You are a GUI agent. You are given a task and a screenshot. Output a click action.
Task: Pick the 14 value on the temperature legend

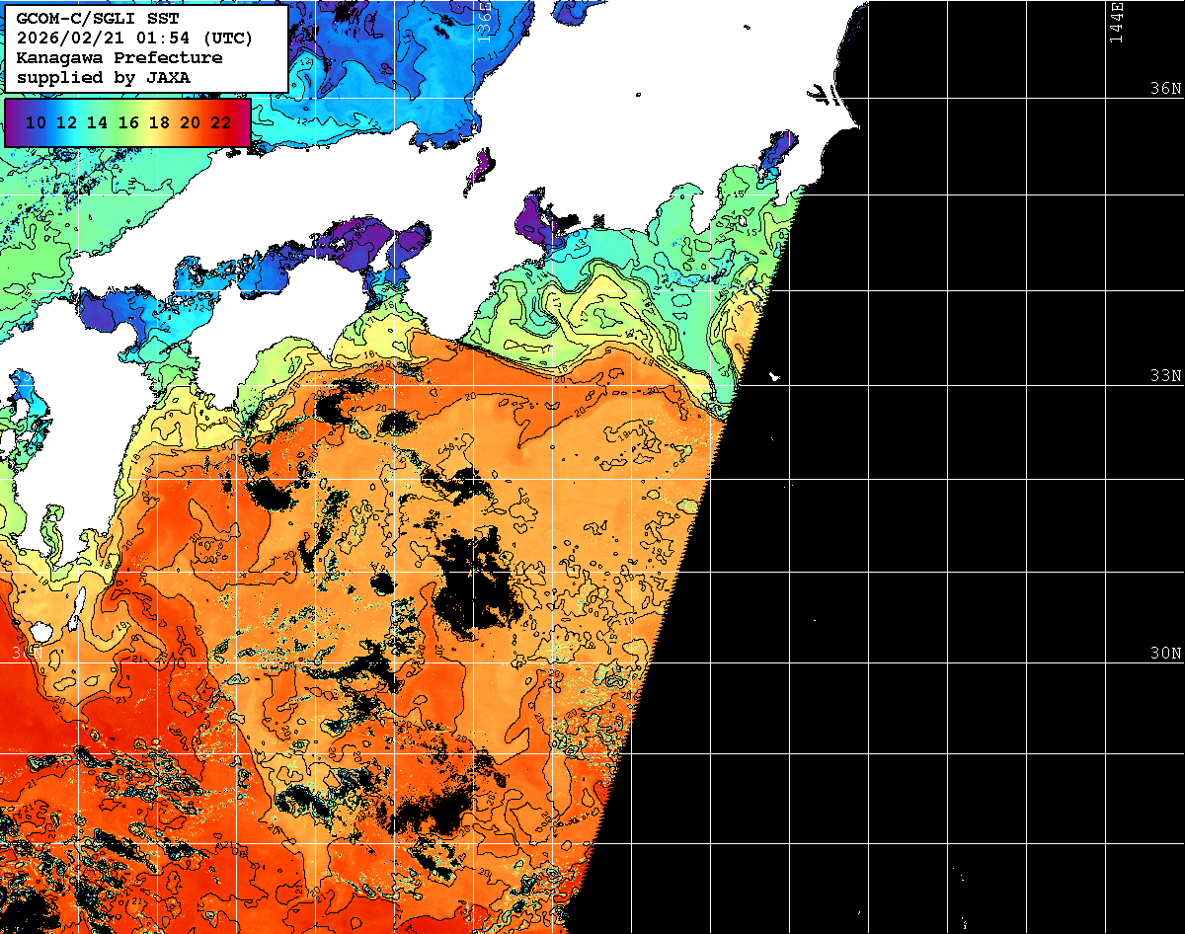pos(97,122)
